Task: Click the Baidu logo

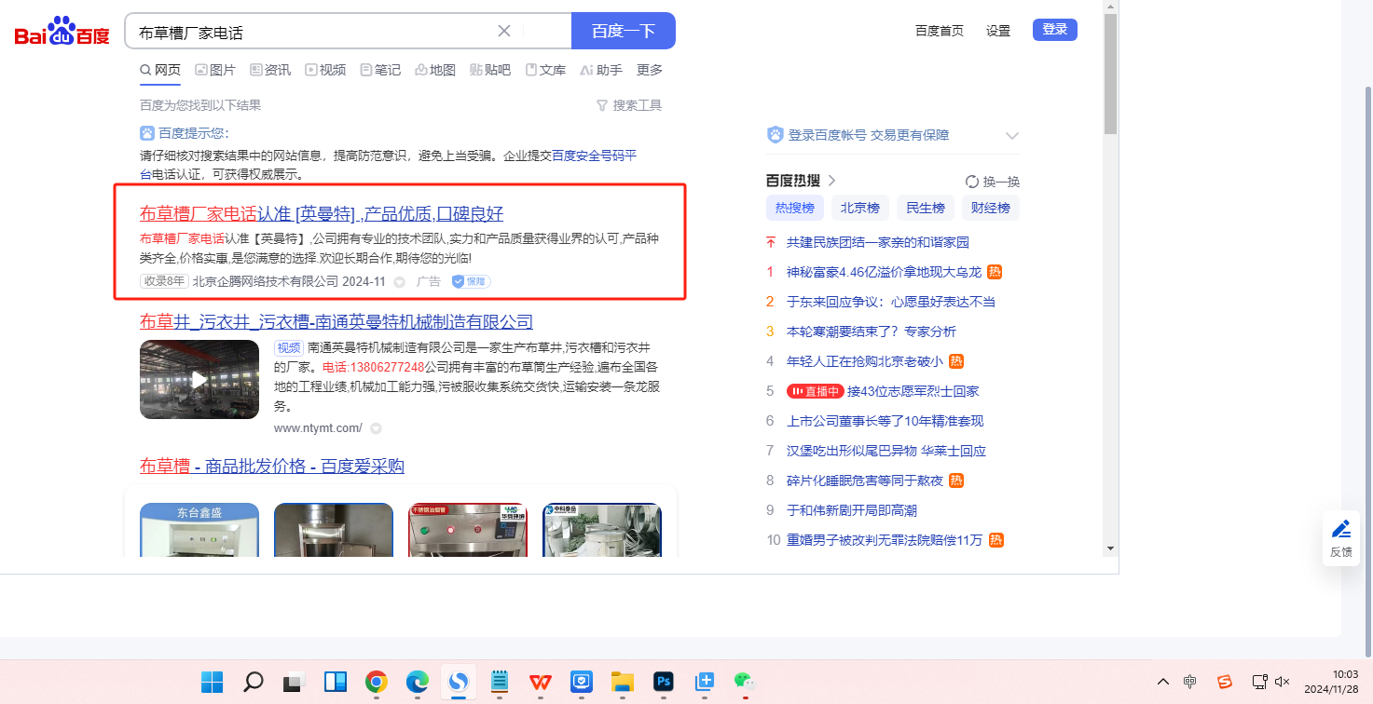Action: tap(62, 33)
